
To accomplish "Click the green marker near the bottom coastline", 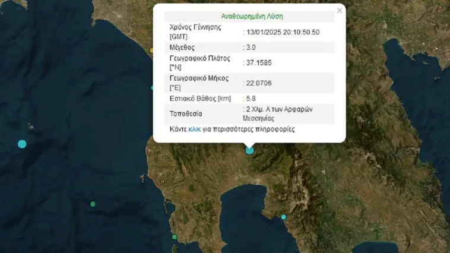I will (174, 237).
